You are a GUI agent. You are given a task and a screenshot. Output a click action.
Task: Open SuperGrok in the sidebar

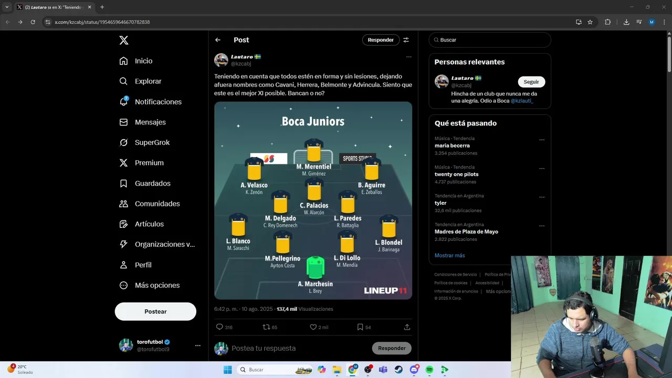[144, 142]
